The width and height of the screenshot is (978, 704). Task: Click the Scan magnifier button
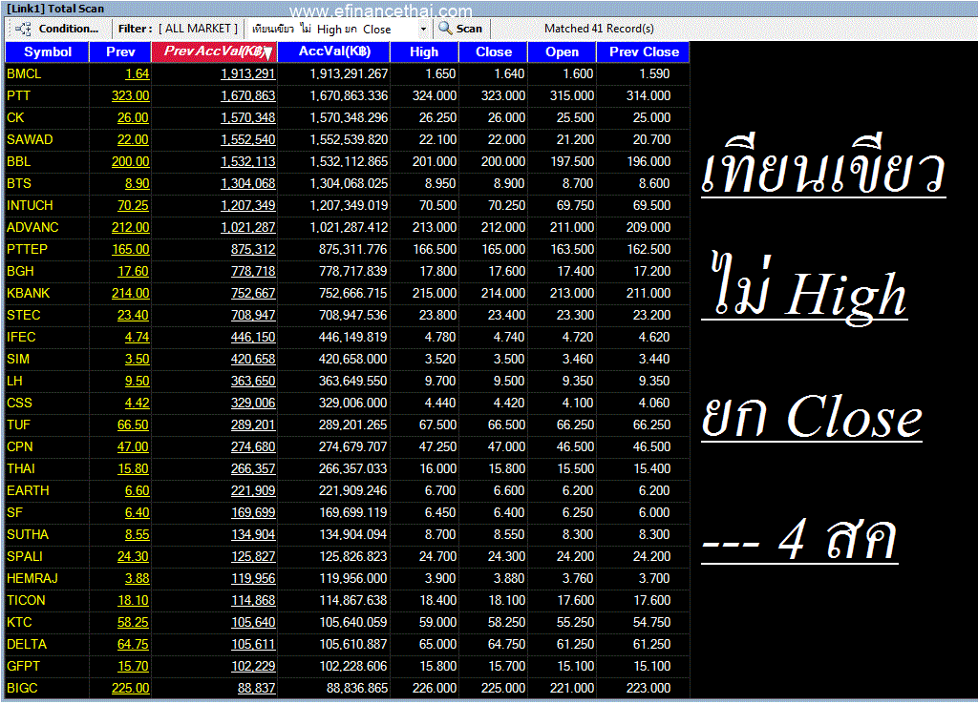460,29
